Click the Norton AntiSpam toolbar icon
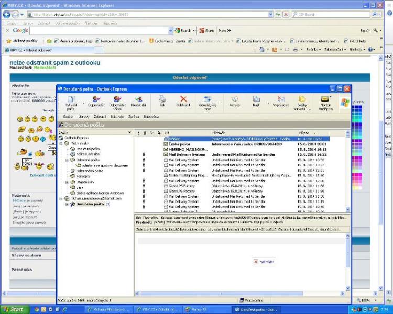Viewport: 393px width, 314px height. [325, 101]
